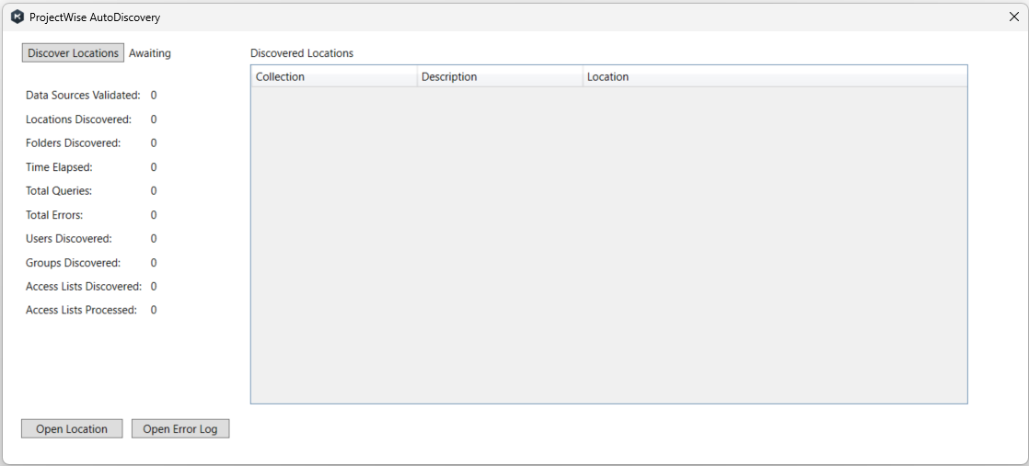The height and width of the screenshot is (466, 1029).
Task: Click the Access Lists Discovered label
Action: tap(84, 287)
